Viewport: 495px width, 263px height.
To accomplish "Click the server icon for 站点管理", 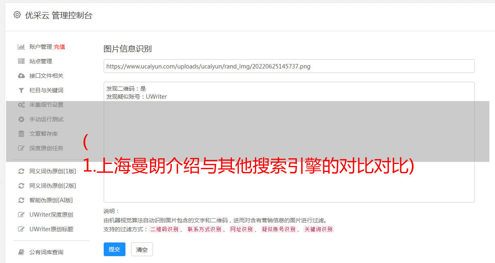I will [21, 61].
